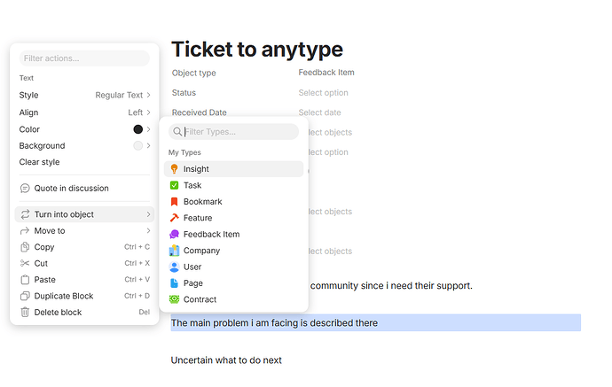This screenshot has height=387, width=612.
Task: Choose the Feature type
Action: pos(233,218)
